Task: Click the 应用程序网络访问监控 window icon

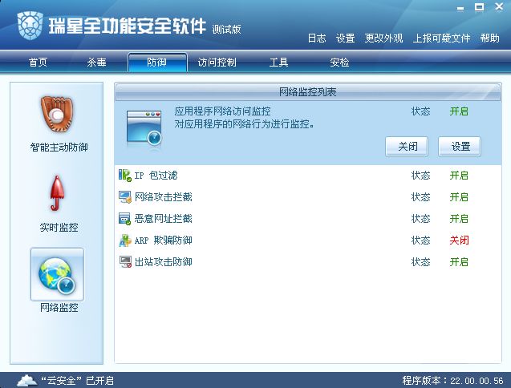Action: (144, 127)
